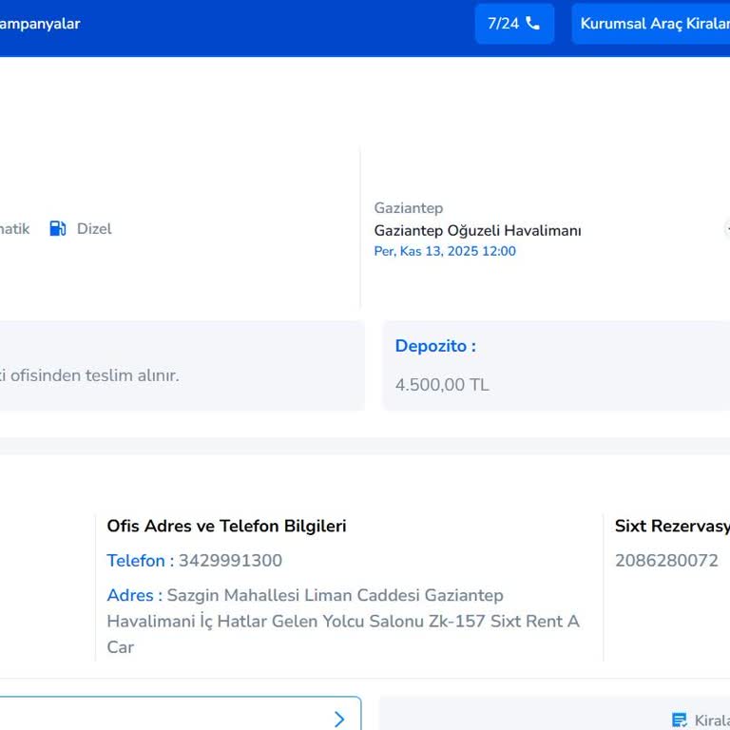Click the Ofis Adres ve Telefon Bilgileri heading

pyautogui.click(x=226, y=526)
